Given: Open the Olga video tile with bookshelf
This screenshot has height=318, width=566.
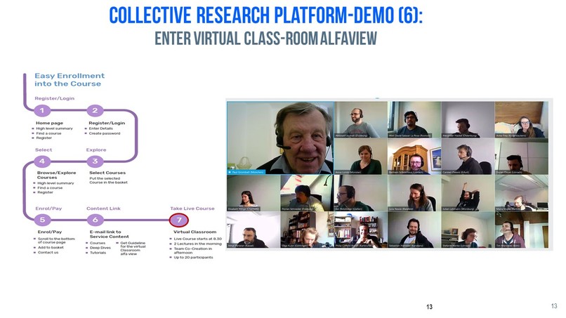Looking at the screenshot, I should (x=307, y=230).
